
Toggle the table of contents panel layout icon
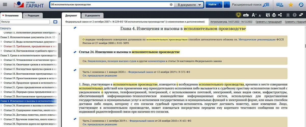point(55,22)
